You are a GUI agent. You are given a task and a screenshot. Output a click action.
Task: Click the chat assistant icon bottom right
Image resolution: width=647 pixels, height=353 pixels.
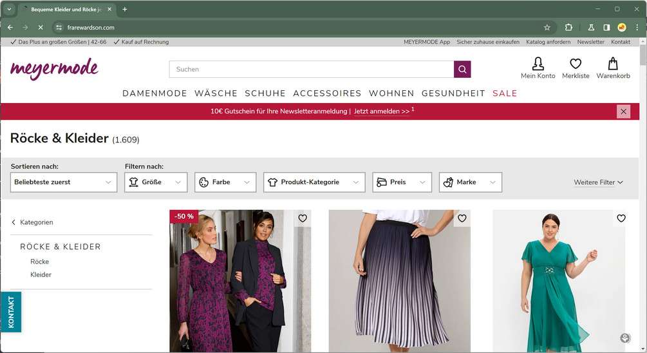tap(625, 338)
